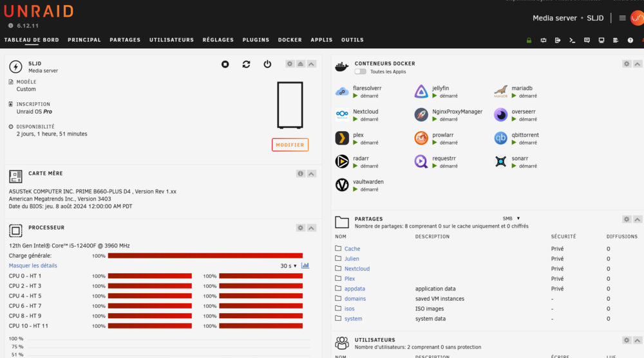Open the system share link

click(353, 319)
